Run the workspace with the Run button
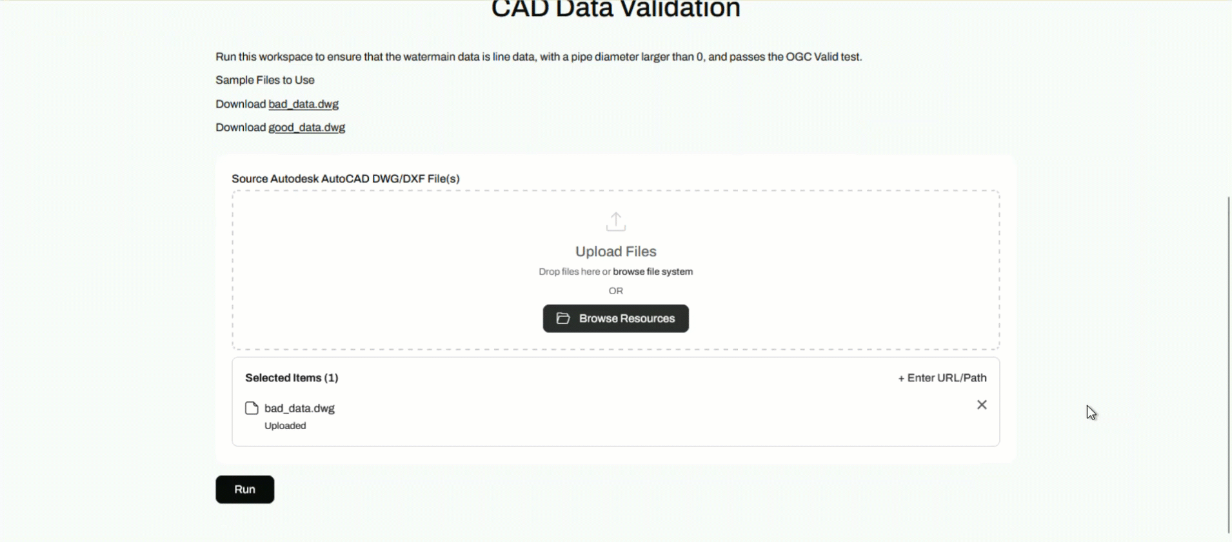Screen dimensions: 1232x542 [x=244, y=490]
